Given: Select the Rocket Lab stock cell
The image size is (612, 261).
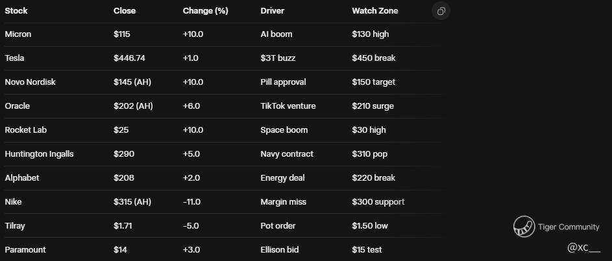Looking at the screenshot, I should [26, 130].
